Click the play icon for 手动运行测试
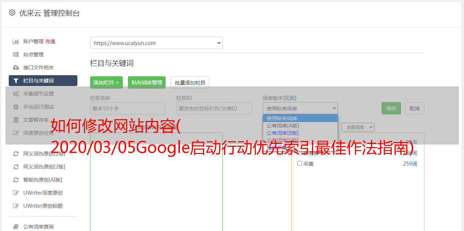Viewport: 464px width, 231px height. [16, 107]
